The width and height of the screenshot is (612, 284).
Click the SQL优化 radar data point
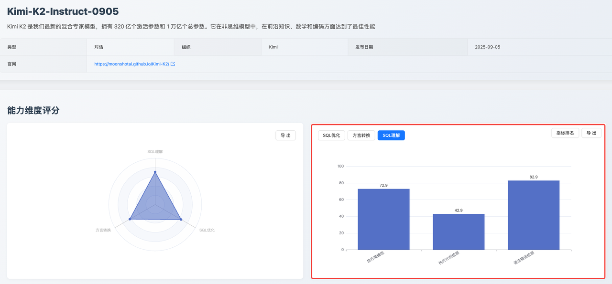(181, 220)
